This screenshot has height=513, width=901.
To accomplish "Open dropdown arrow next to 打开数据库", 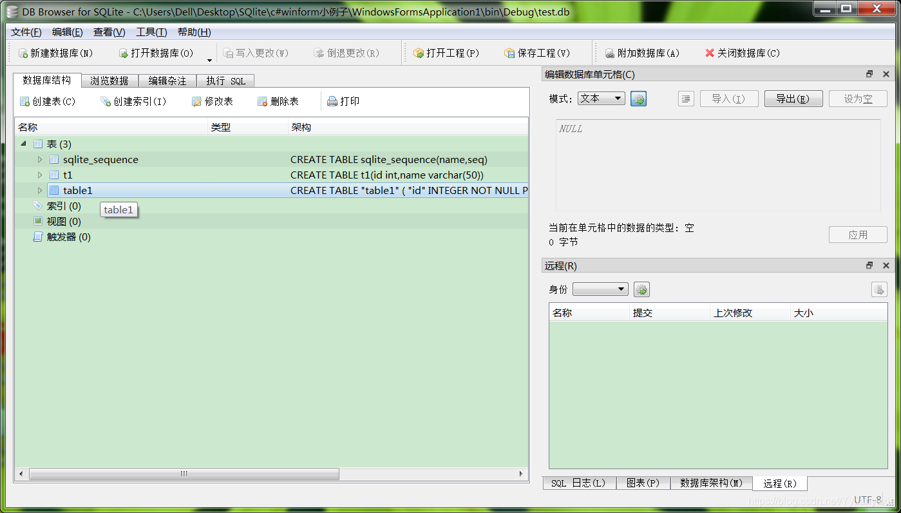I will pyautogui.click(x=209, y=59).
